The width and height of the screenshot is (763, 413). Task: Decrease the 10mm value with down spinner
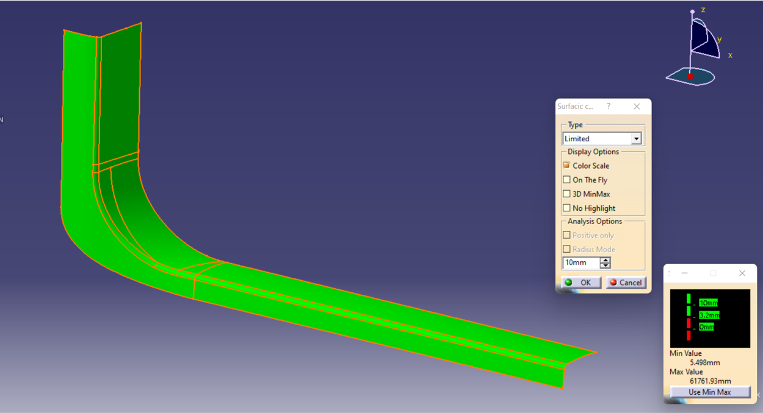click(606, 266)
